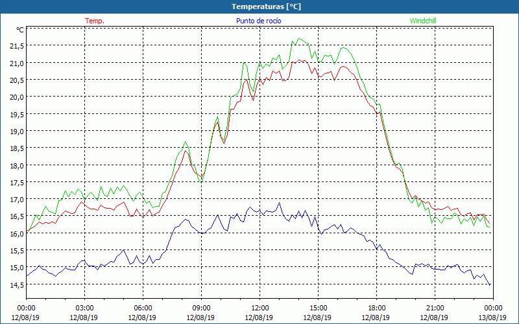Image resolution: width=519 pixels, height=324 pixels.
Task: Click the 14,5 y-axis value
Action: tap(16, 284)
